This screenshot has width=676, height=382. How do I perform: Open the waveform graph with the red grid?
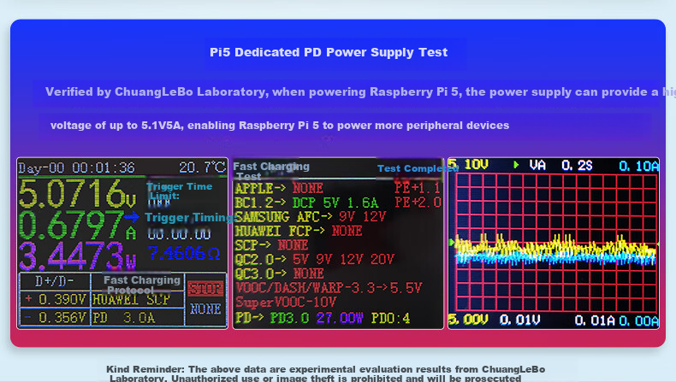tap(554, 244)
